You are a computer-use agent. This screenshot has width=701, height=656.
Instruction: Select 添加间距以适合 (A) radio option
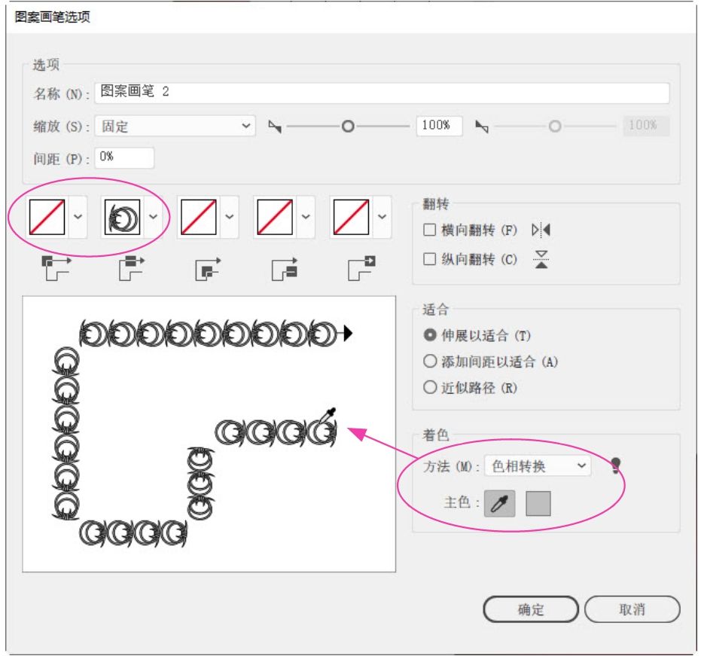pyautogui.click(x=430, y=361)
